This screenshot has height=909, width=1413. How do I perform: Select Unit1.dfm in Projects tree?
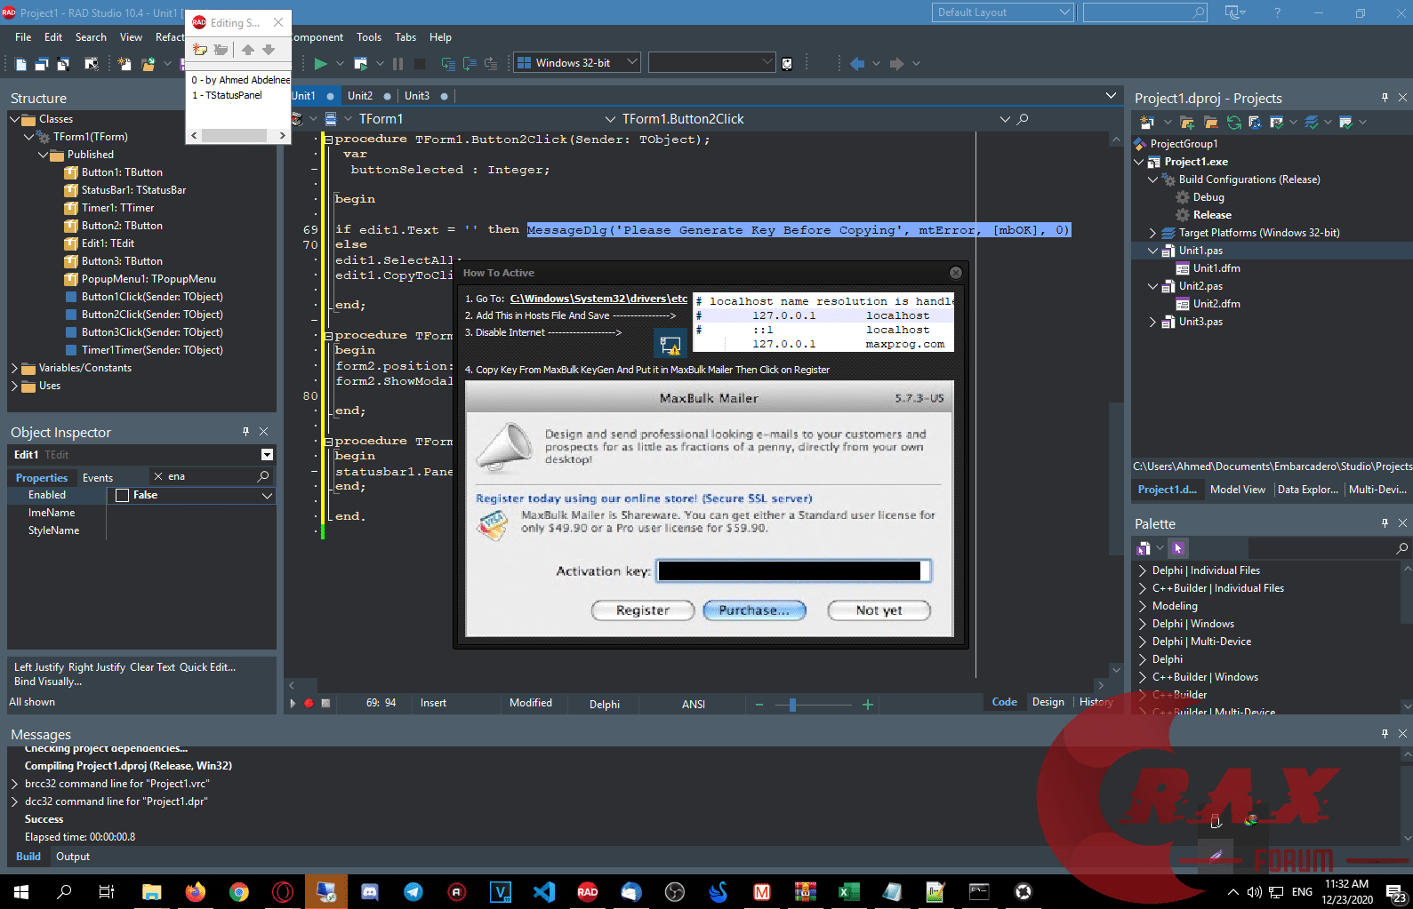1216,268
